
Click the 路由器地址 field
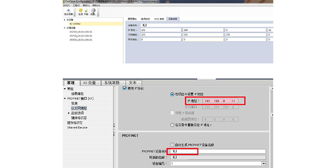coord(220,119)
